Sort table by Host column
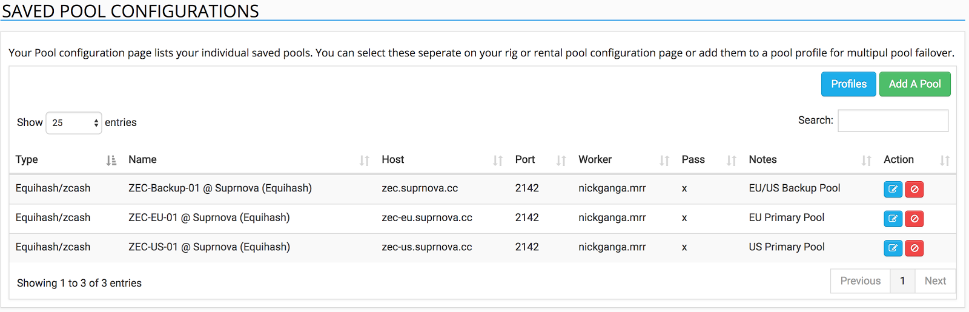Image resolution: width=969 pixels, height=312 pixels. (x=442, y=160)
